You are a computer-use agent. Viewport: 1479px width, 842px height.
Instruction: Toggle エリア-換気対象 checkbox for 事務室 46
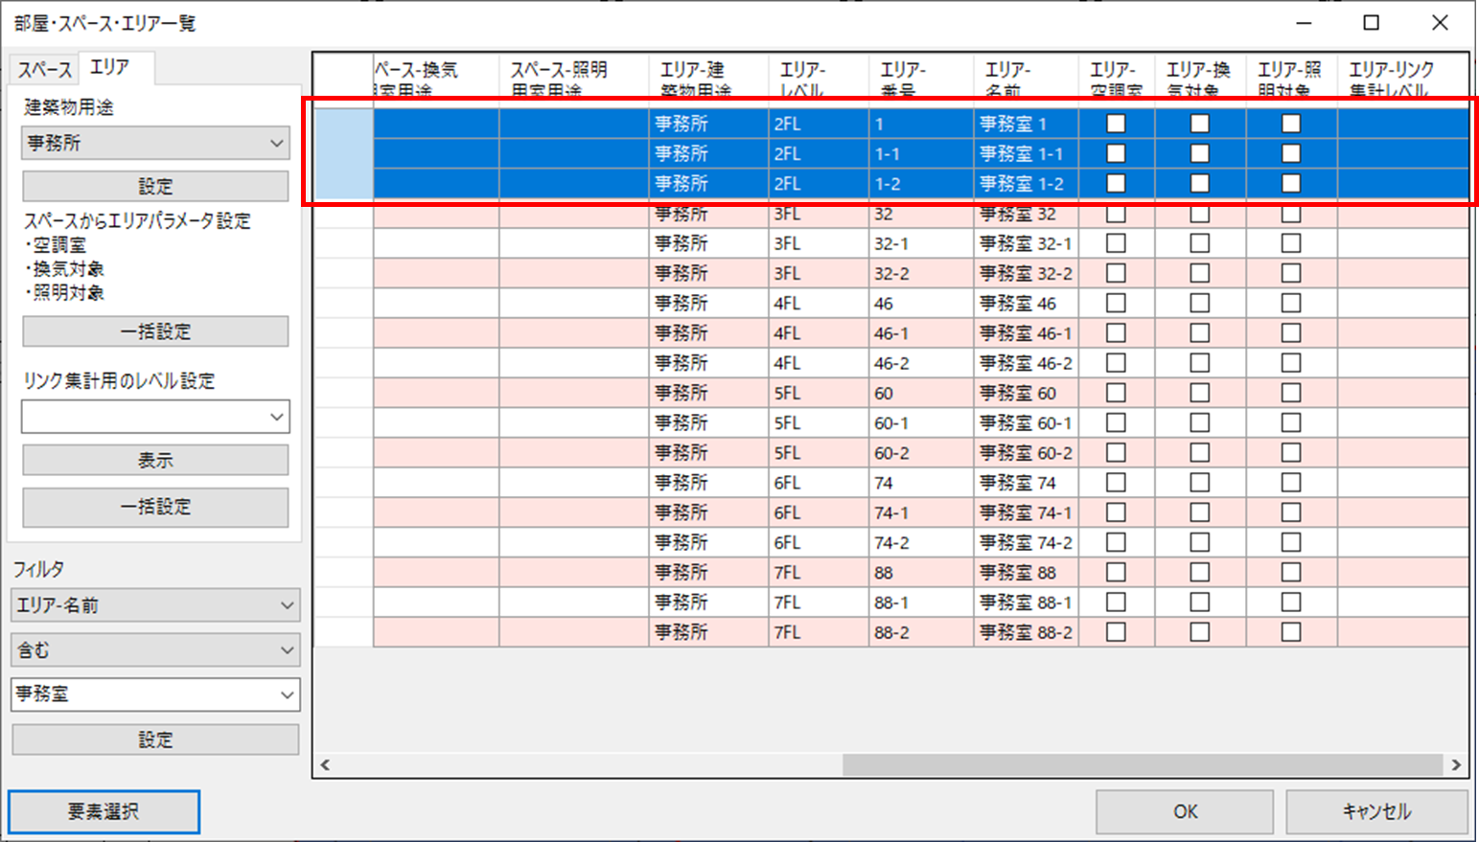(1199, 304)
